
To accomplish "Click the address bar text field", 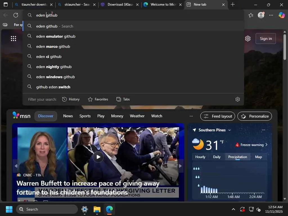I will pos(133,15).
